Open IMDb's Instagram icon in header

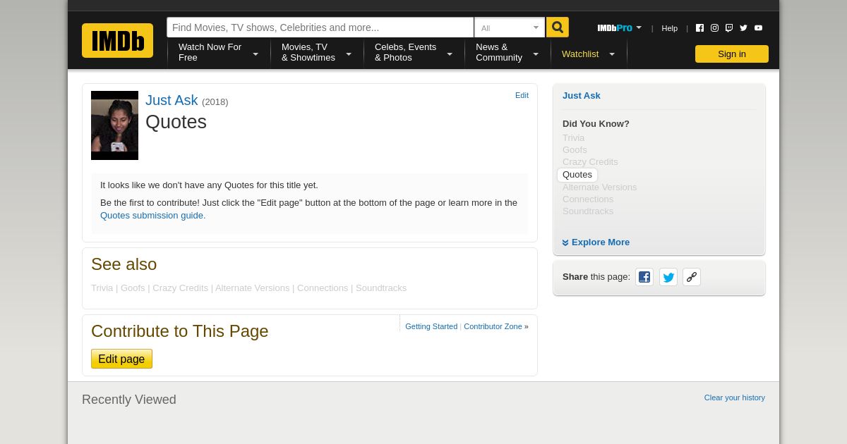(x=714, y=28)
